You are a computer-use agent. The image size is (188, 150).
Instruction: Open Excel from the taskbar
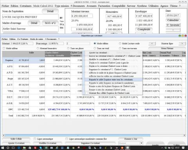point(46,148)
